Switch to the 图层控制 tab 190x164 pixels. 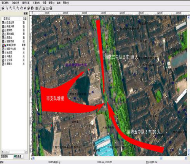pyautogui.click(x=4, y=156)
